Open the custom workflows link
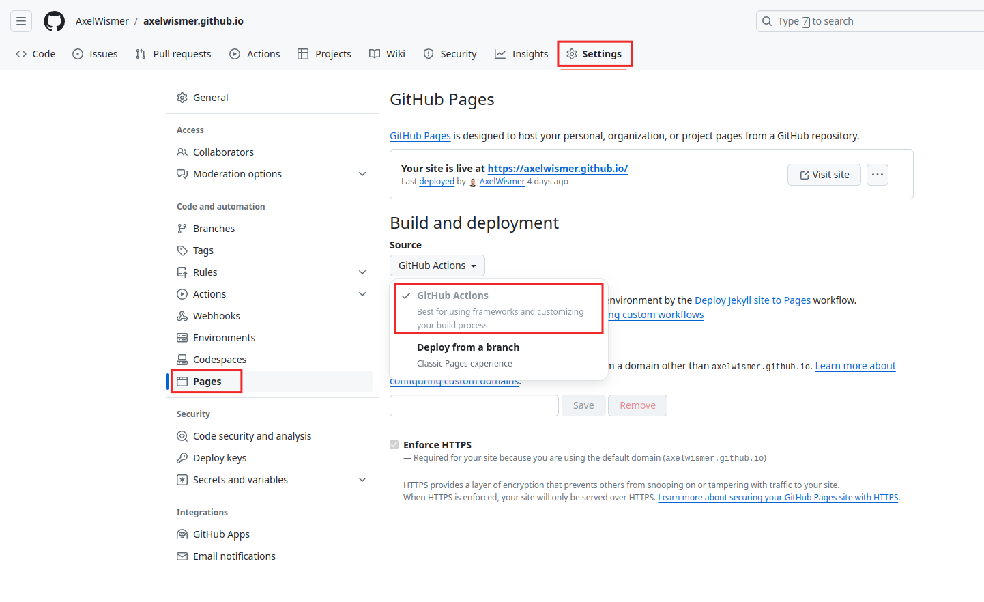Screen dimensions: 984x602 (656, 315)
